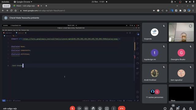Click the meeting code xsk-udgu-wjs
This screenshot has width=196, height=110.
[x=10, y=108]
